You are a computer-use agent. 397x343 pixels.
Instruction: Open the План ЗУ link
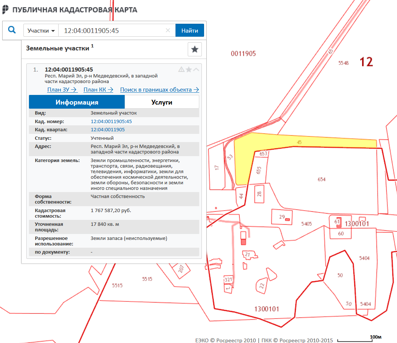62,89
